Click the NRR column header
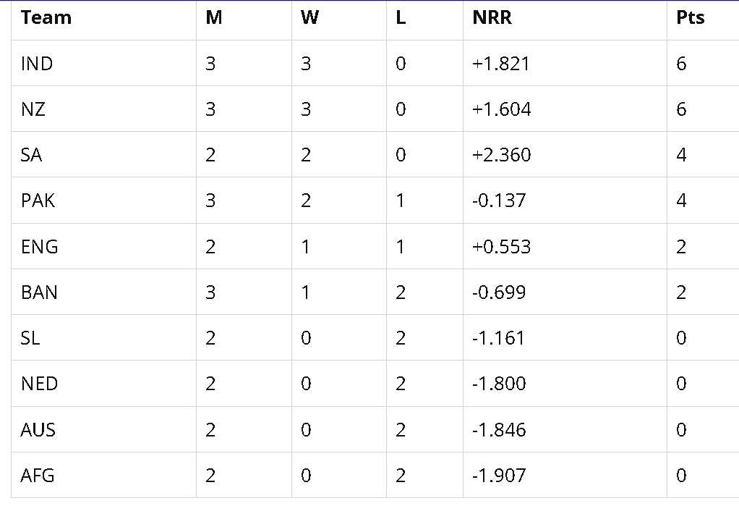Screen dimensions: 739x506 point(492,18)
